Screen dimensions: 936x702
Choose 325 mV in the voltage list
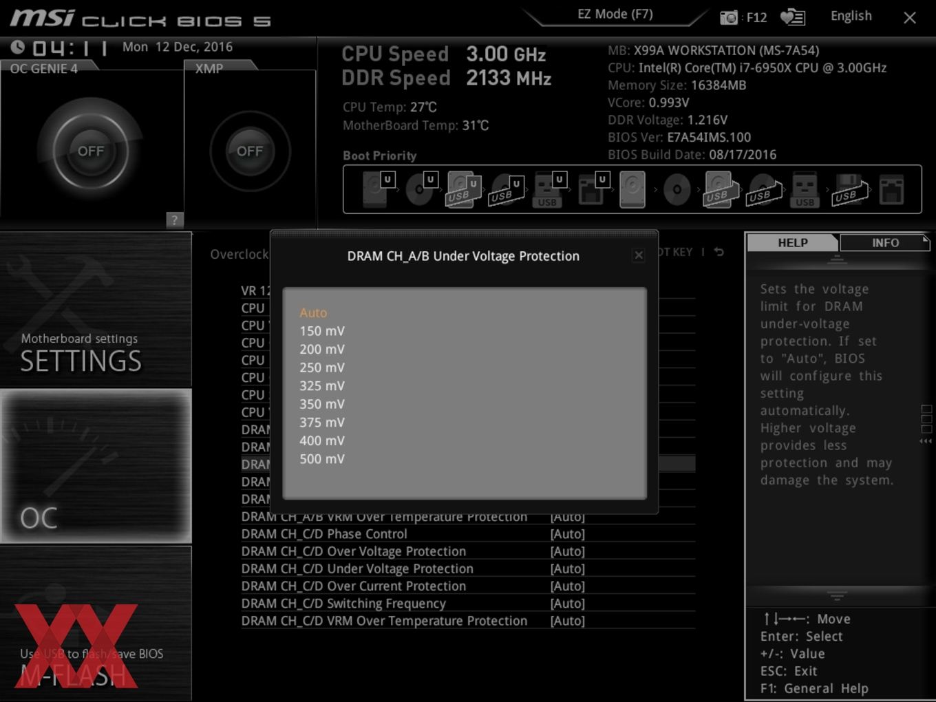tap(322, 385)
